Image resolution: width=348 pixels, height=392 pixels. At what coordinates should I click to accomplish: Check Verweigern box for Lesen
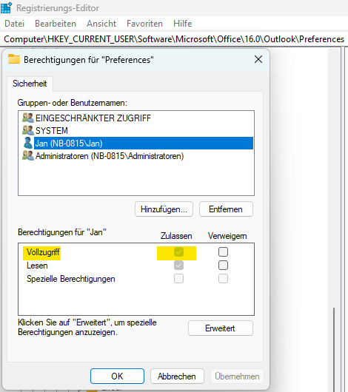coord(223,266)
